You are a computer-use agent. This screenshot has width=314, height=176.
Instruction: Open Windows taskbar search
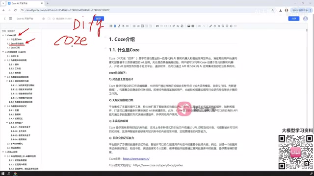pos(9,174)
